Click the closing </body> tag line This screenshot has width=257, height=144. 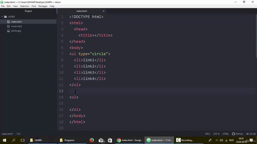77,116
